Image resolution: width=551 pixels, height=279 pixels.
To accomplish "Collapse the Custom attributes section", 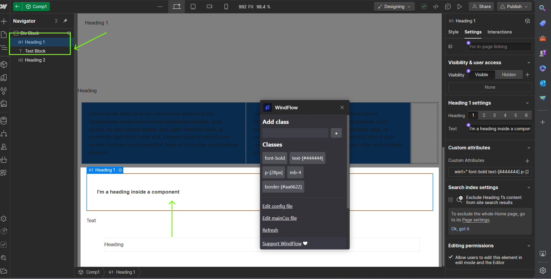I will tap(529, 148).
